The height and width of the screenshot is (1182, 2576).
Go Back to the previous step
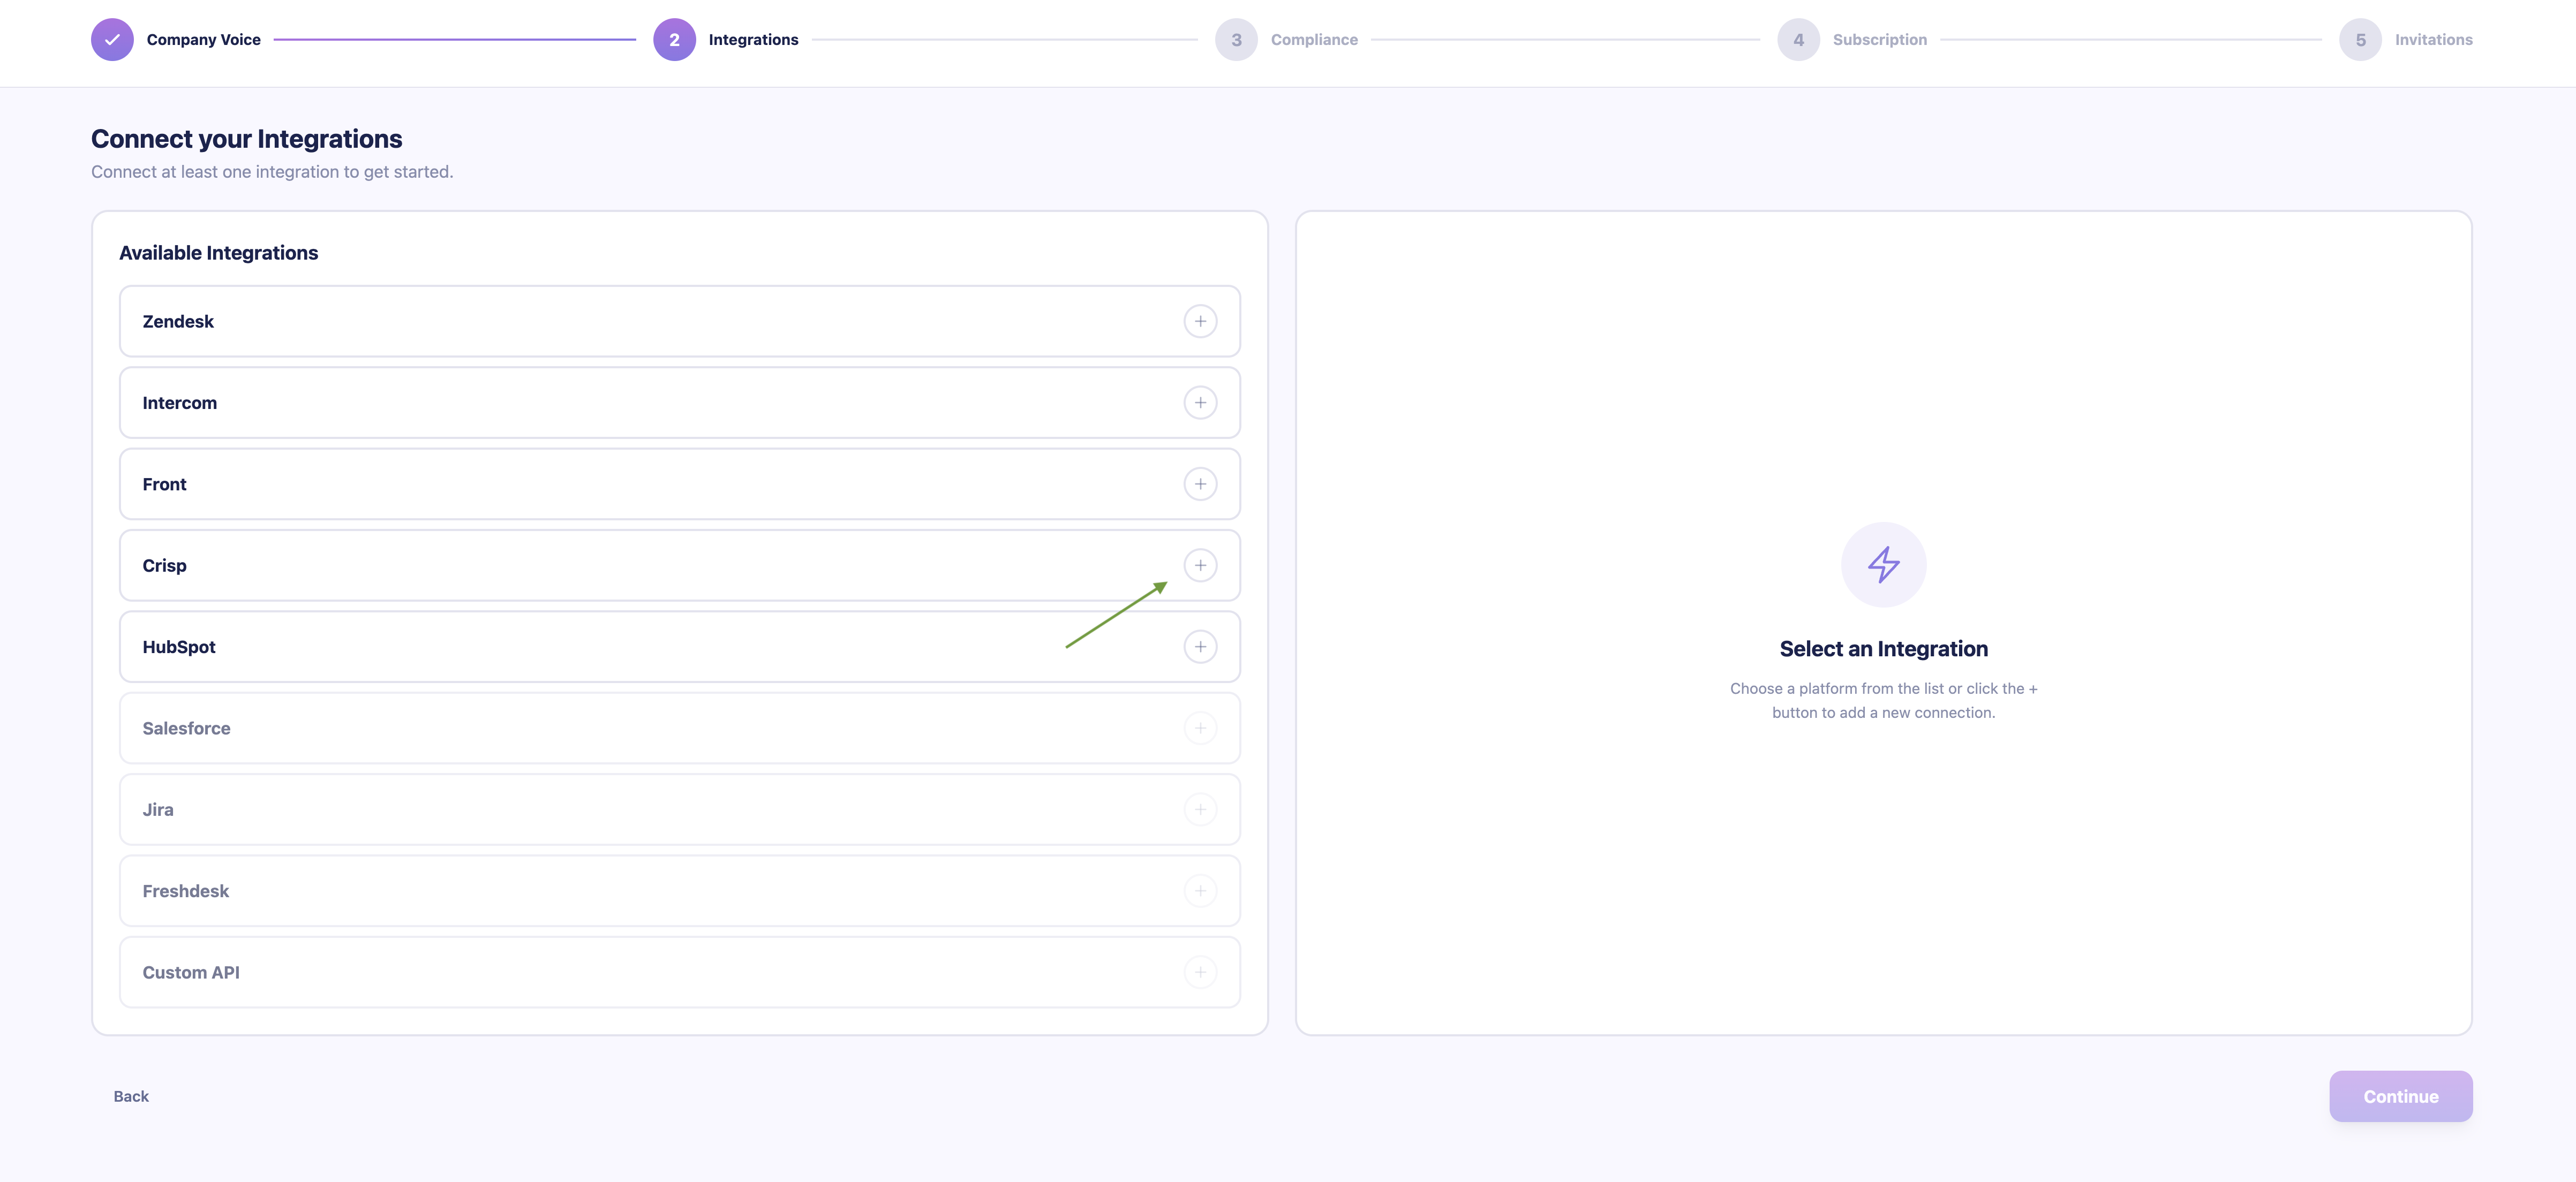click(131, 1096)
